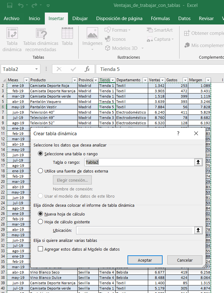Click the Save icon in the title bar
224x293 pixels.
[x=9, y=5]
